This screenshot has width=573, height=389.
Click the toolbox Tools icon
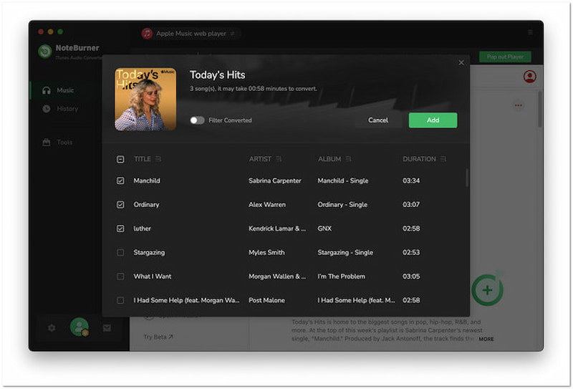coord(47,143)
